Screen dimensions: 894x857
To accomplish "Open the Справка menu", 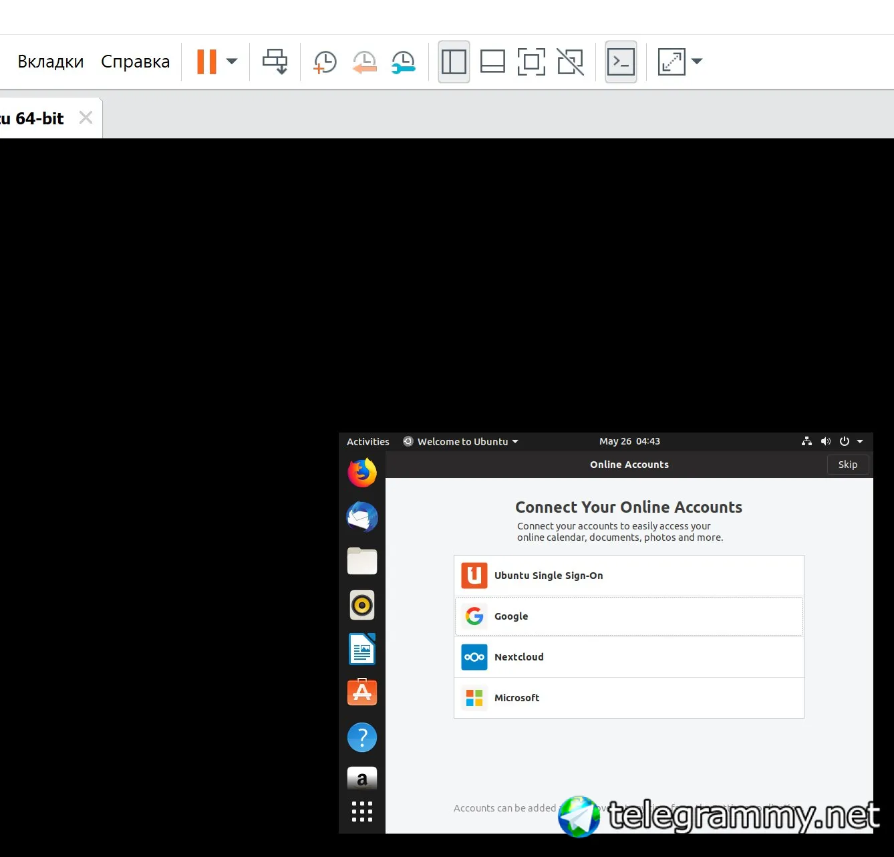I will coord(136,62).
